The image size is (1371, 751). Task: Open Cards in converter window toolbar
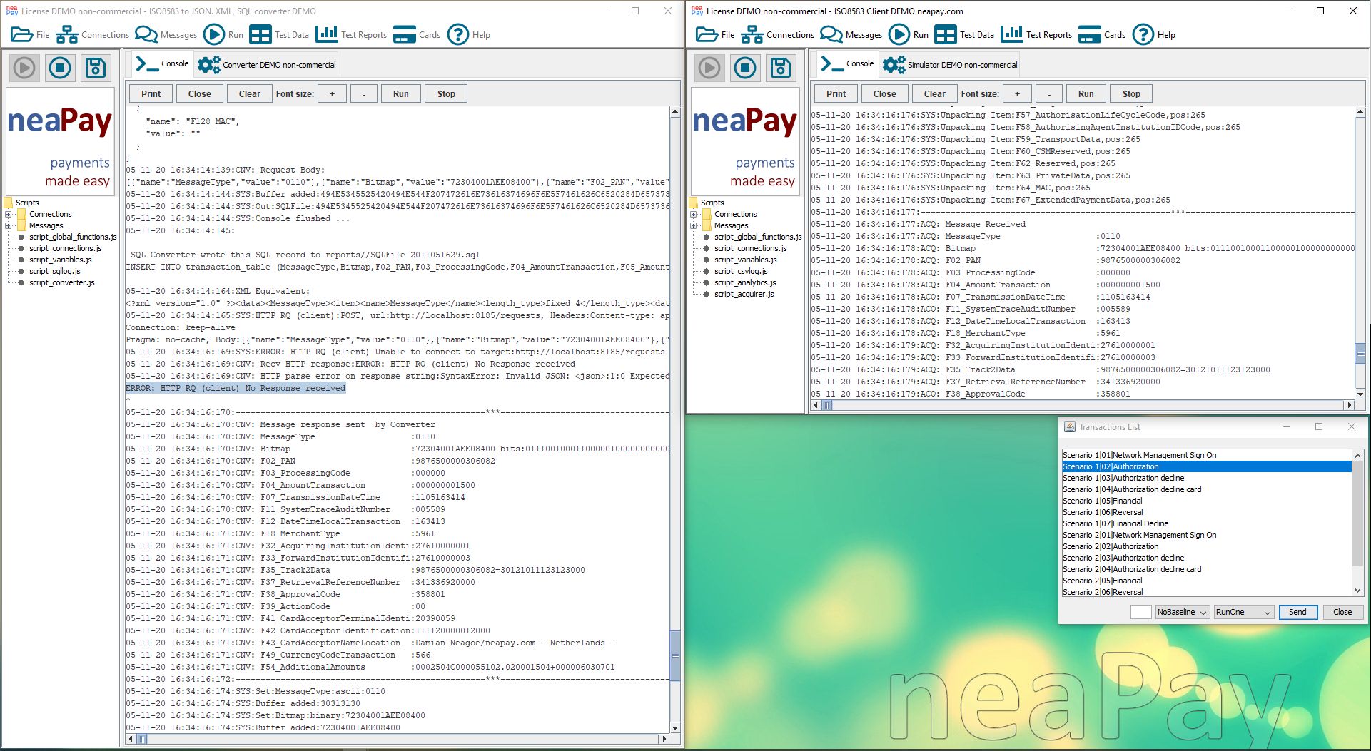point(417,34)
